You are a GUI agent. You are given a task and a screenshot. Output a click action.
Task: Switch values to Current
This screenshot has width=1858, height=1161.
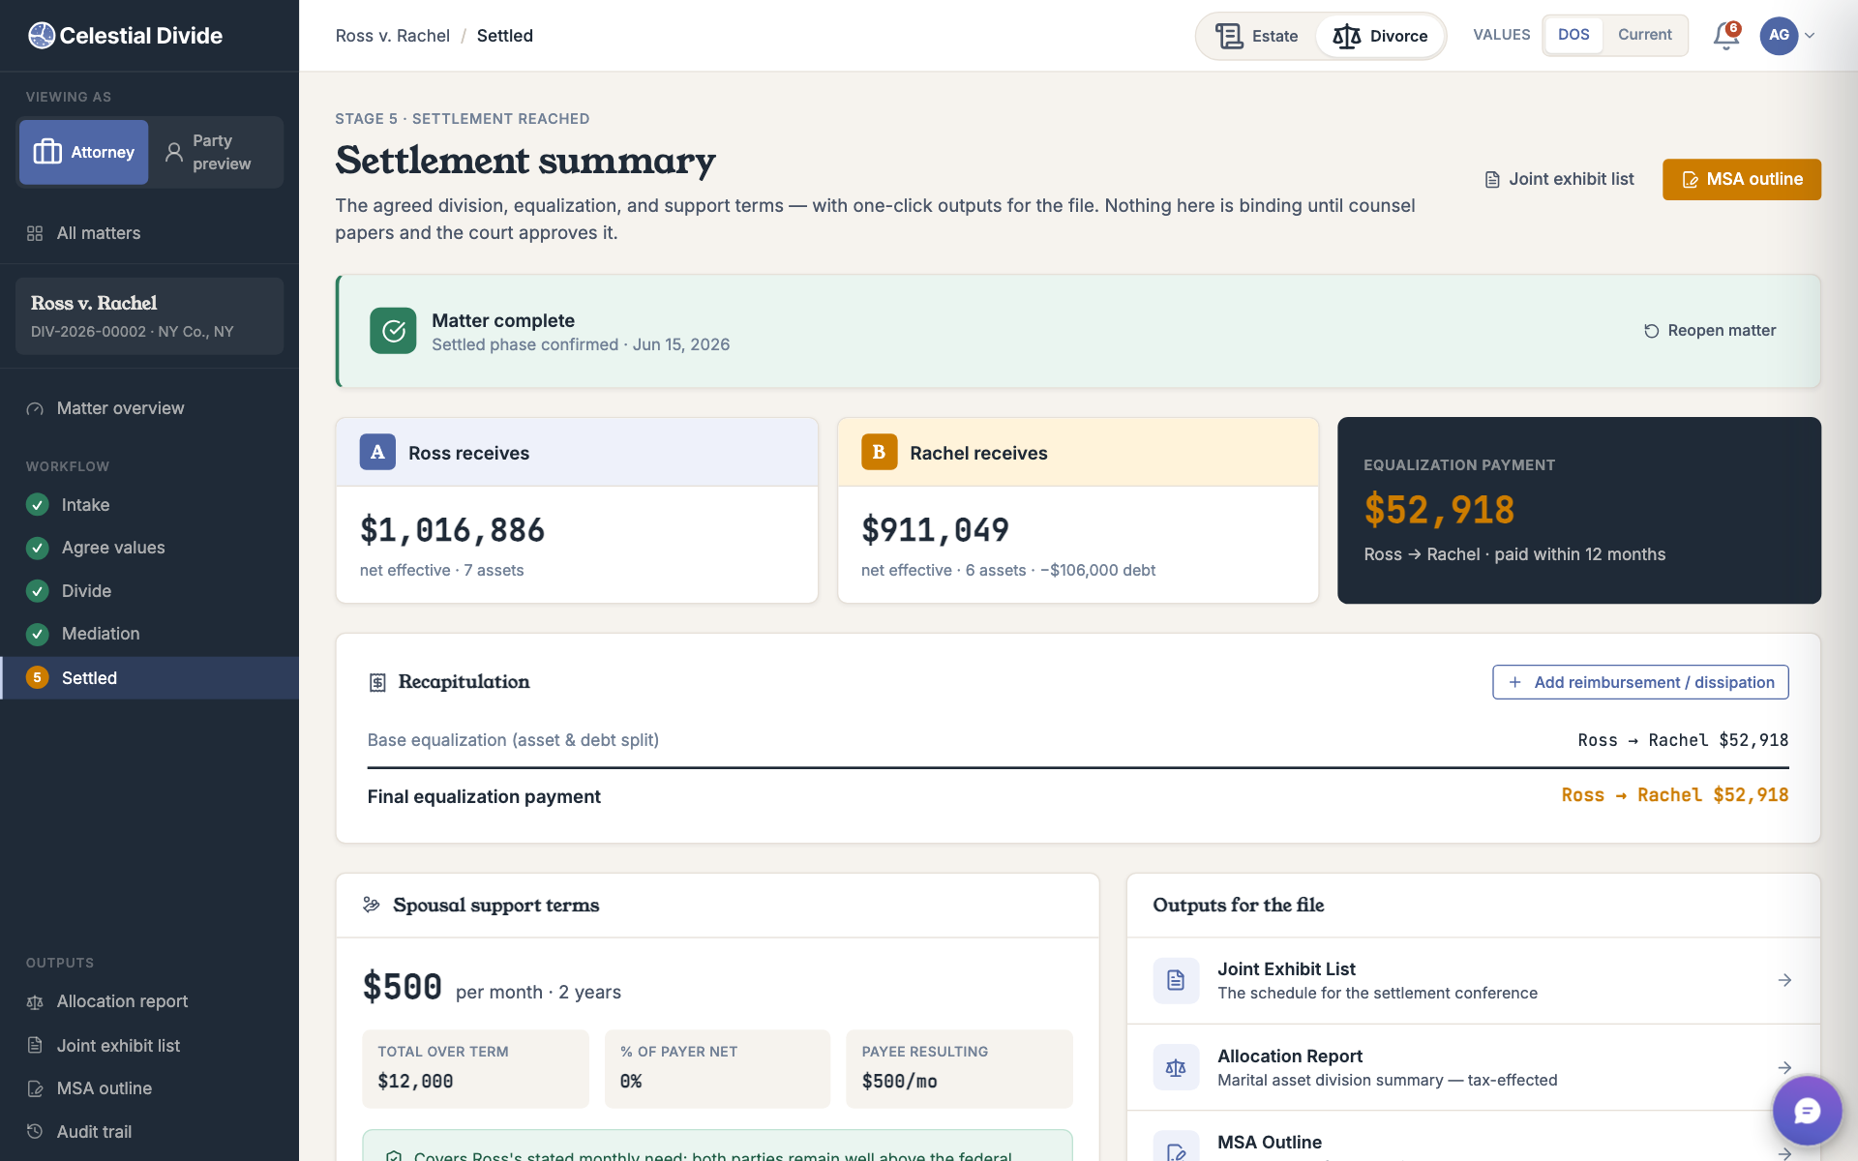(x=1644, y=35)
